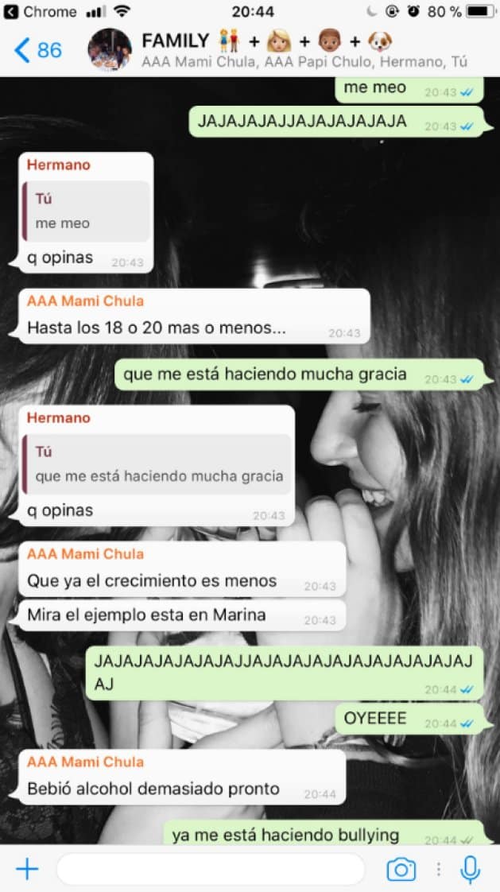Select the 'Bebió alcohol demasiado pronto' message
The image size is (500, 892).
182,776
